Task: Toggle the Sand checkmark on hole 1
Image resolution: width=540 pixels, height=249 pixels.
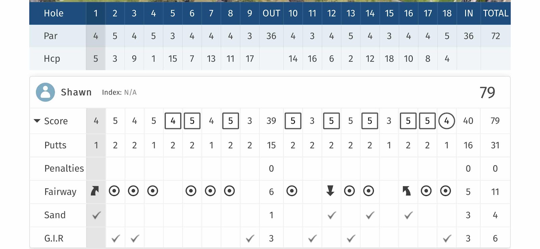Action: 97,215
